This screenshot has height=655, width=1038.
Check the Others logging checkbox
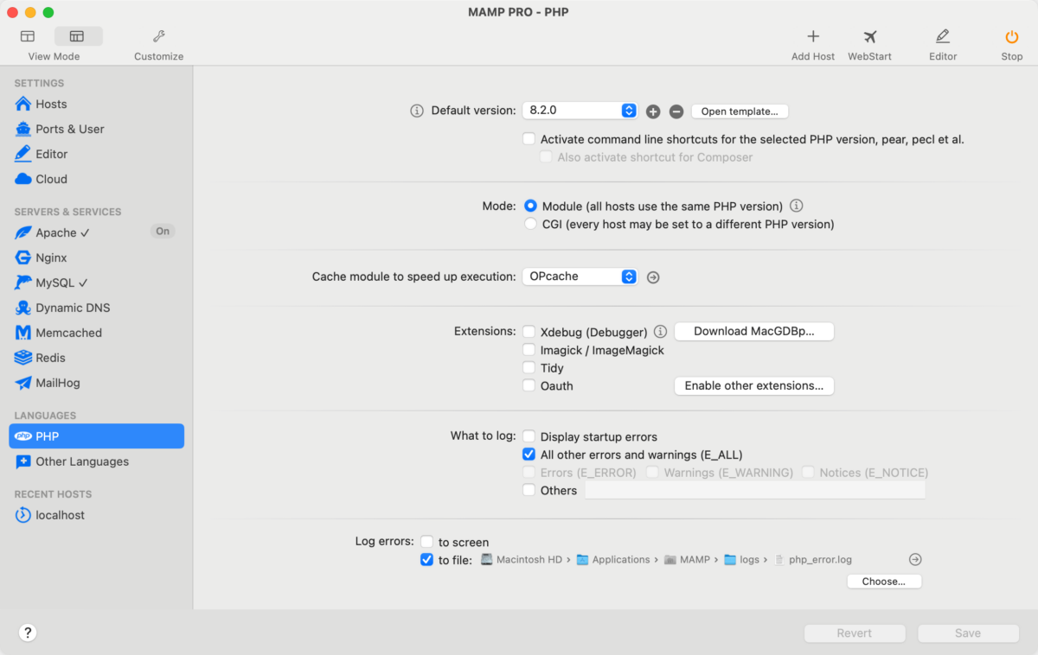(529, 491)
